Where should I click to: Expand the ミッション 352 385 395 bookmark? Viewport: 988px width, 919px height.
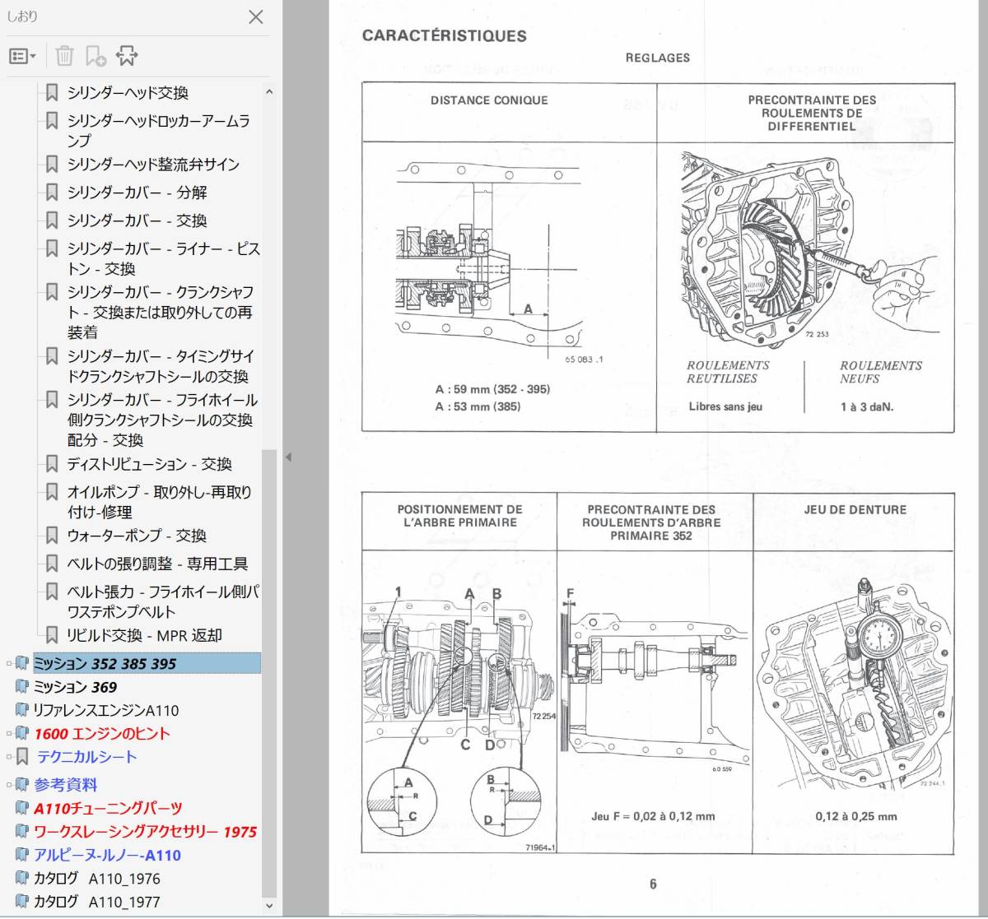9,663
